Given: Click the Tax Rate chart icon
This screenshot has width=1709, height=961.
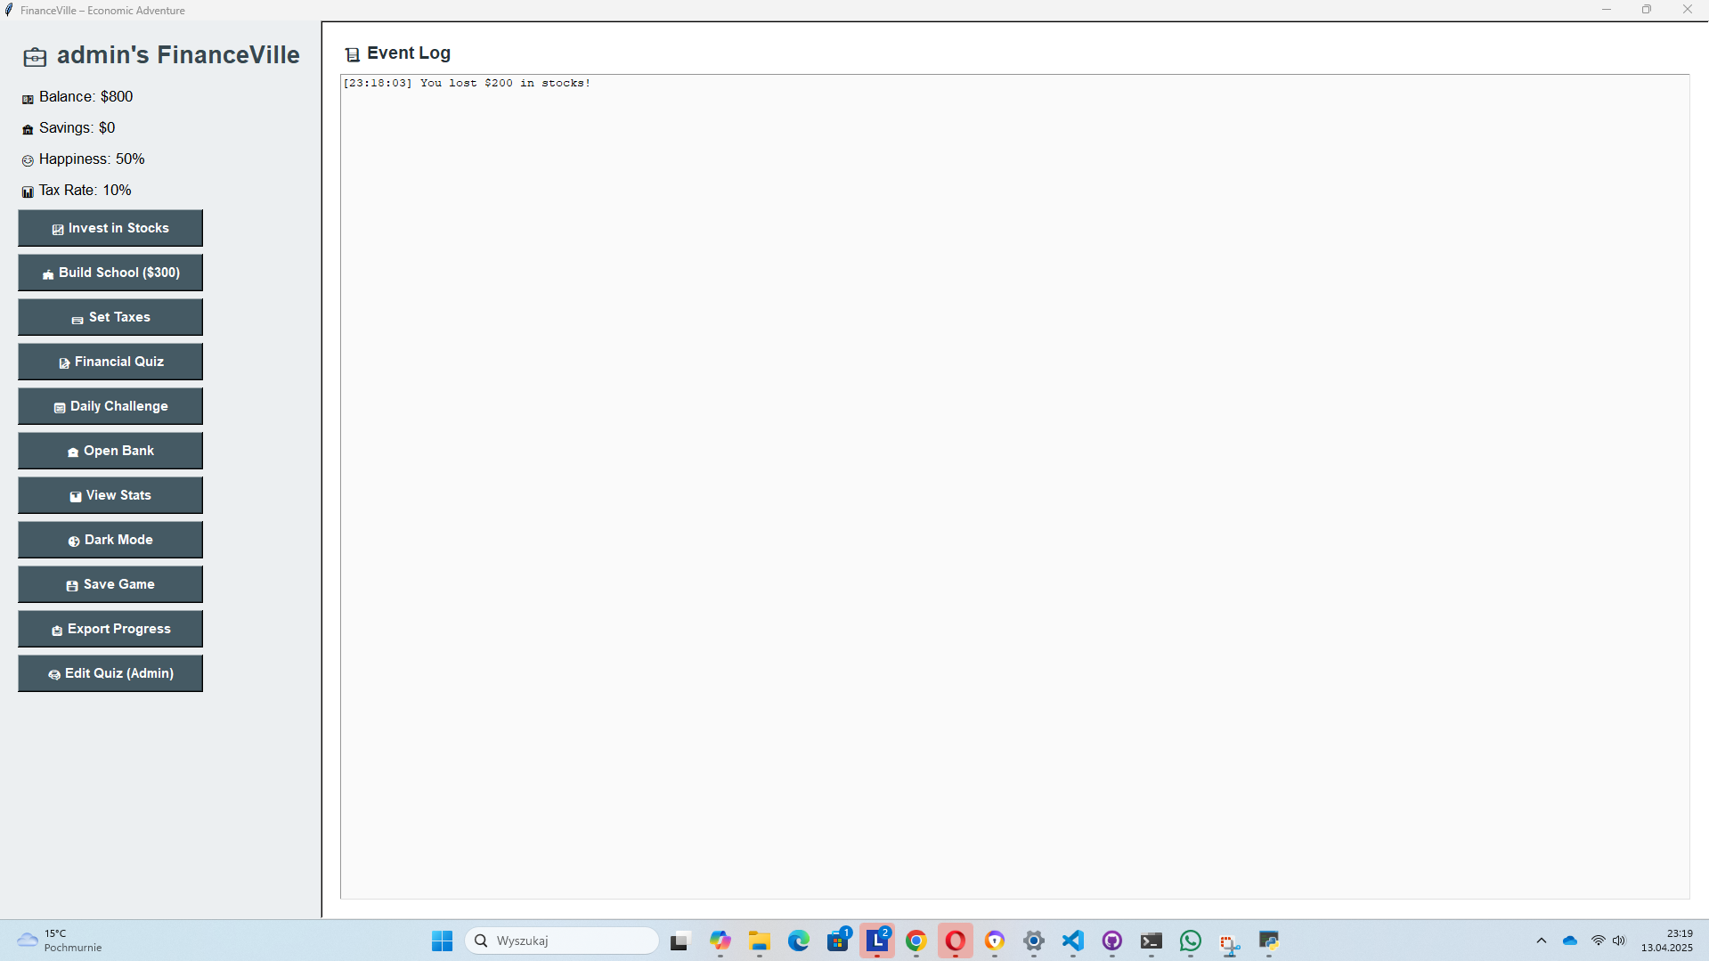Looking at the screenshot, I should [x=28, y=192].
